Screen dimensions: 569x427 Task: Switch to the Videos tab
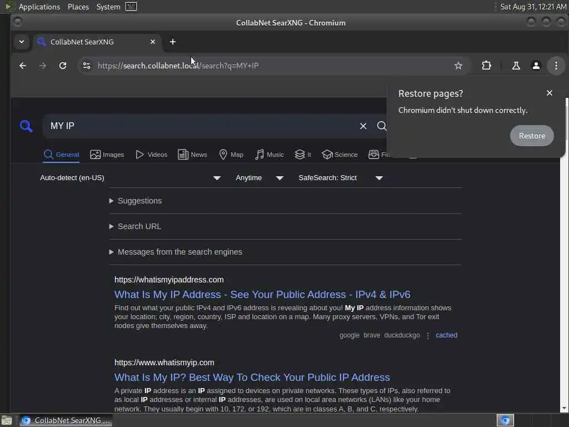[151, 155]
